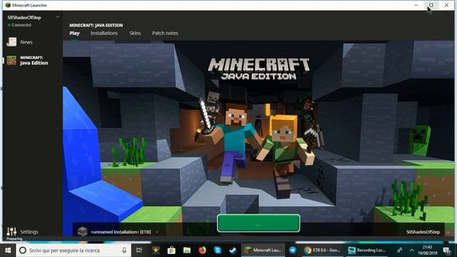Screen dimensions: 457x257
Task: Switch to the Recording taskbar window
Action: (367, 251)
